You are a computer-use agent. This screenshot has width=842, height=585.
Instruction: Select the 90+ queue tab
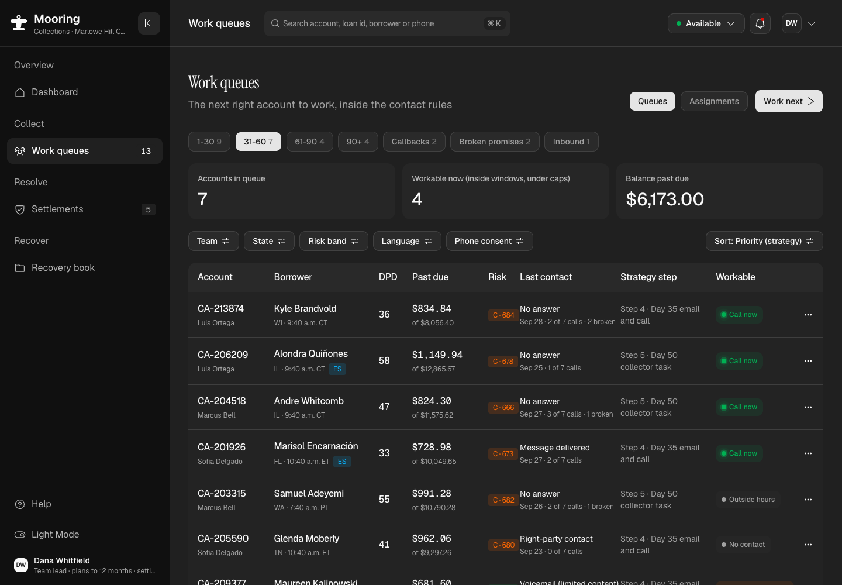click(358, 142)
